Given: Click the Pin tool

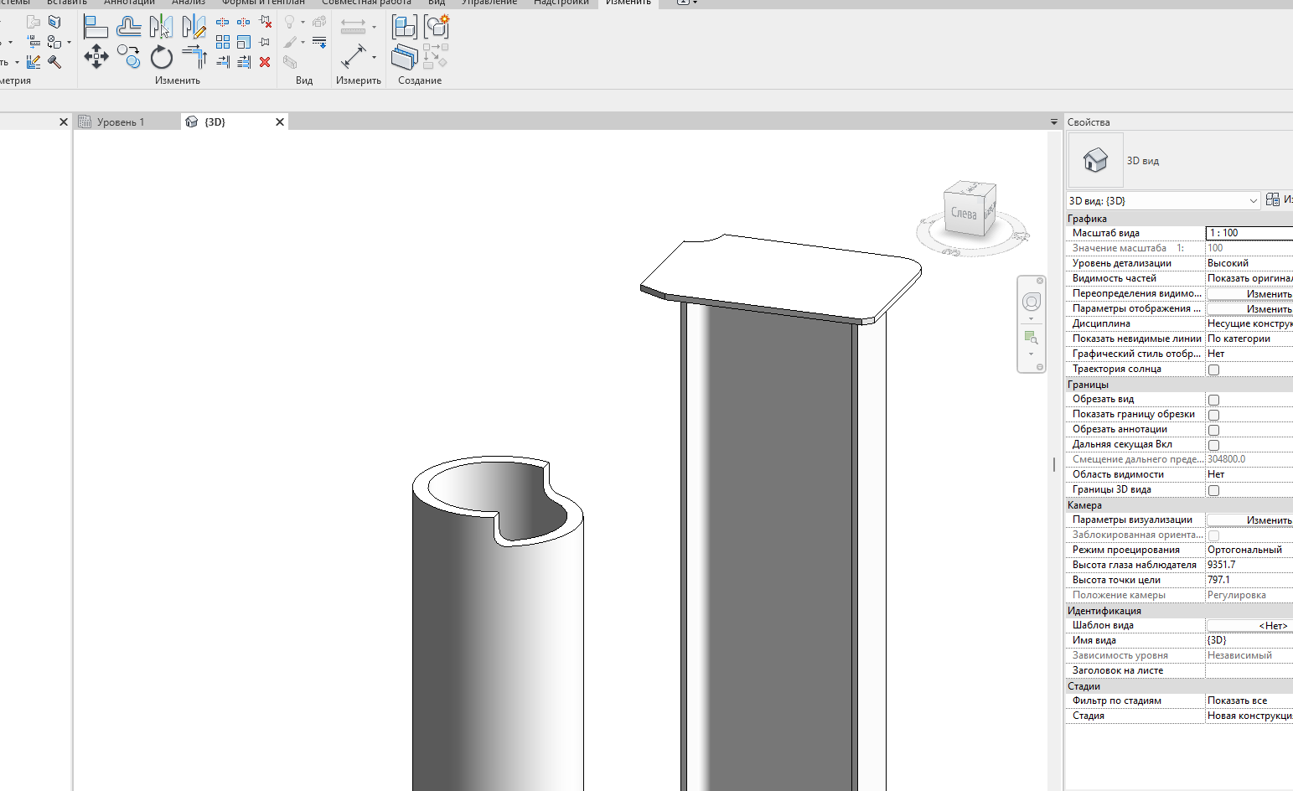Looking at the screenshot, I should pos(265,42).
